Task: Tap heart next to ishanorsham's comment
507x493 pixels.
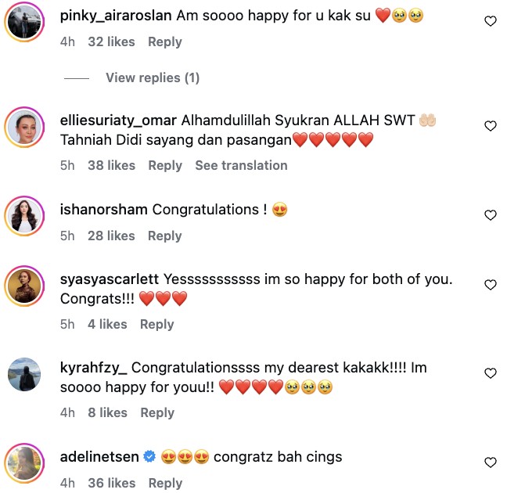Action: tap(491, 215)
